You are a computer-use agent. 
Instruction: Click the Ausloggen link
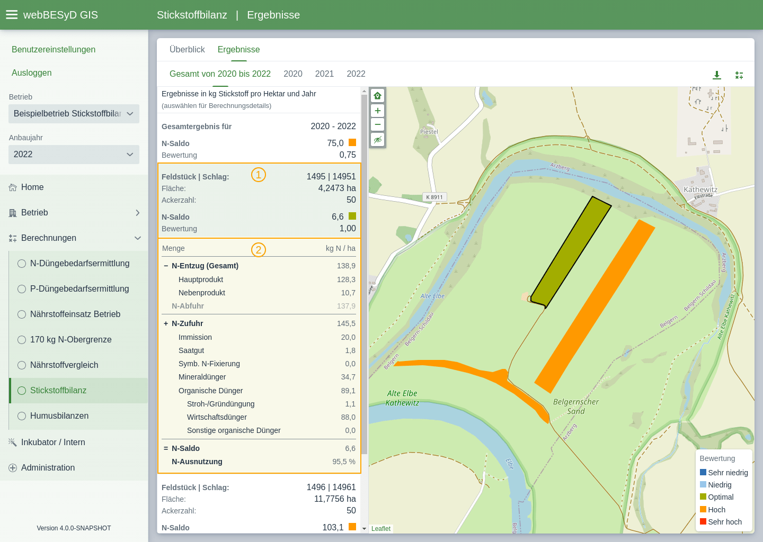(32, 73)
